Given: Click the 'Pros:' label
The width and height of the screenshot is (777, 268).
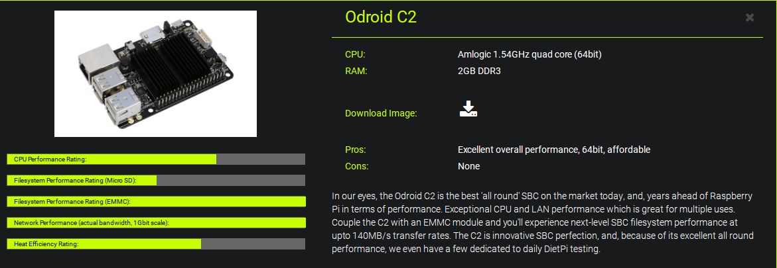Looking at the screenshot, I should 356,150.
